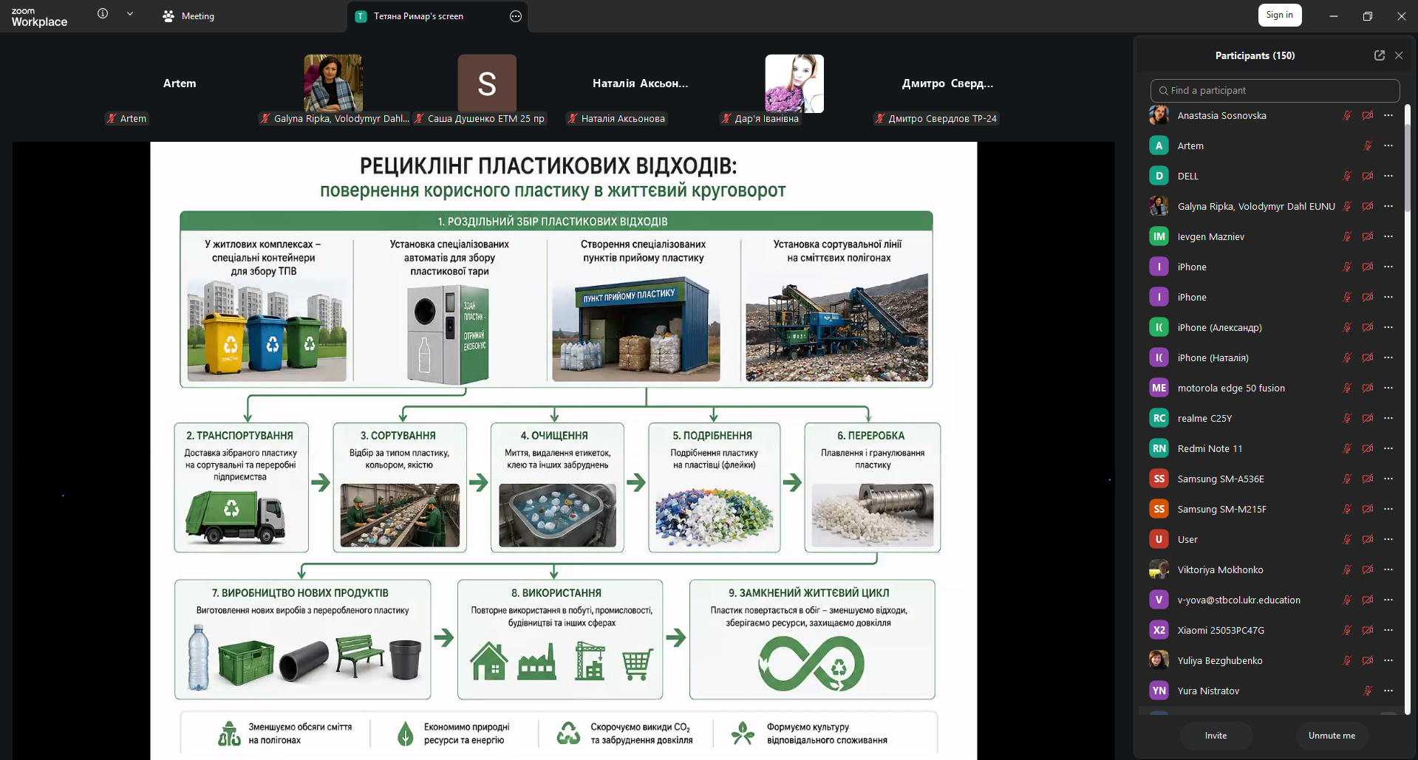Select the Саша Душенко avatar tile

tap(487, 83)
